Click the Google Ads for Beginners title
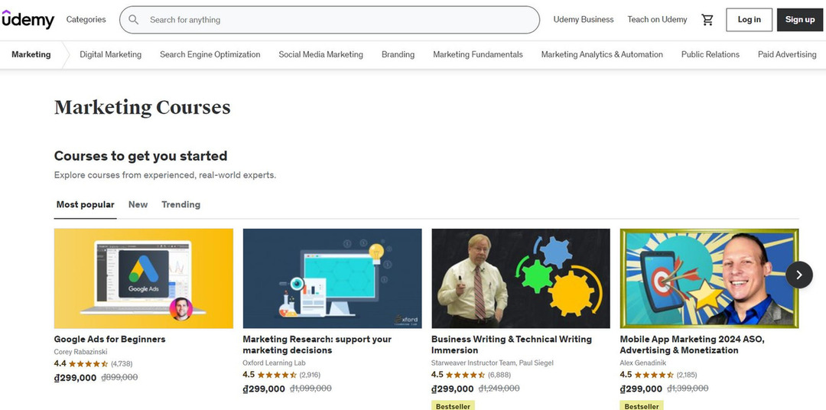The image size is (826, 410). pyautogui.click(x=109, y=339)
